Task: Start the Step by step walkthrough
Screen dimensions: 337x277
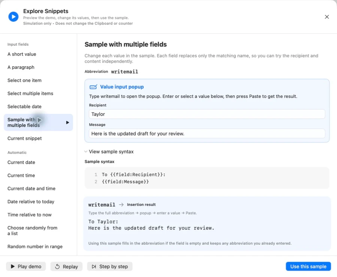Action: pos(110,267)
